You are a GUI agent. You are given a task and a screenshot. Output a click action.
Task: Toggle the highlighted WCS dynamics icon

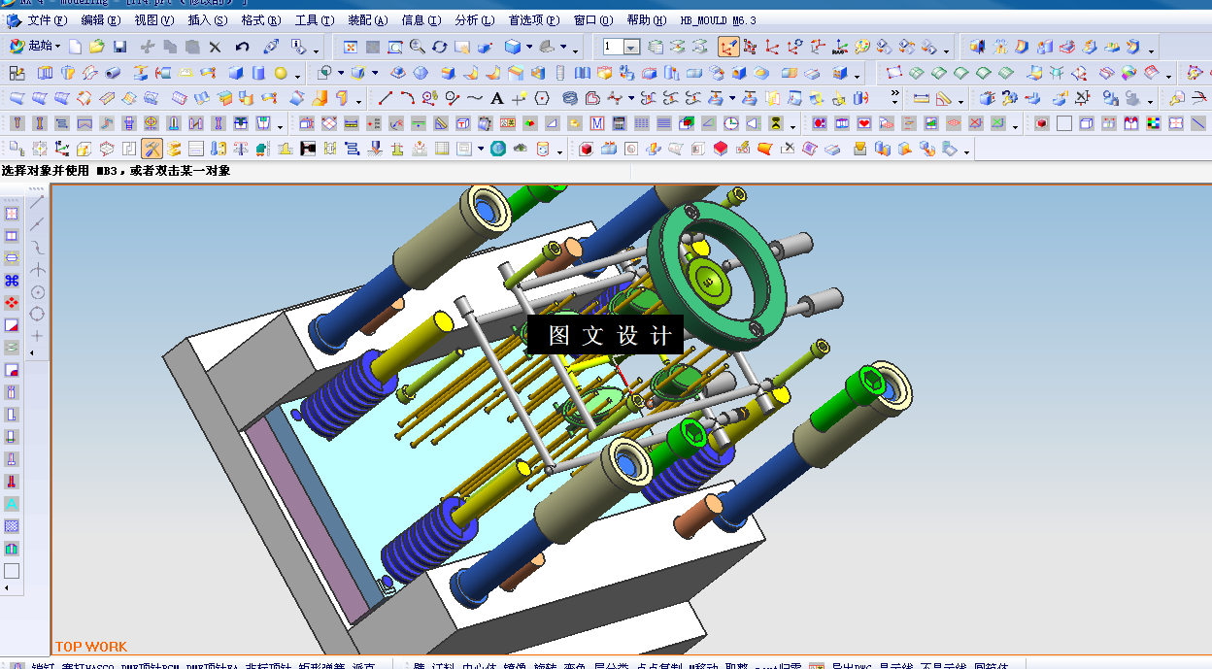728,47
